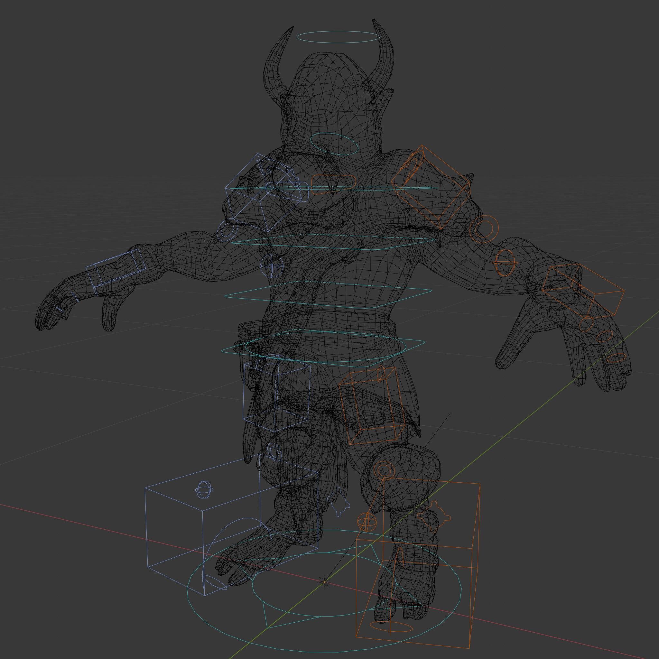This screenshot has height=659, width=659.
Task: Select the cyan neck ellipse control
Action: click(334, 144)
